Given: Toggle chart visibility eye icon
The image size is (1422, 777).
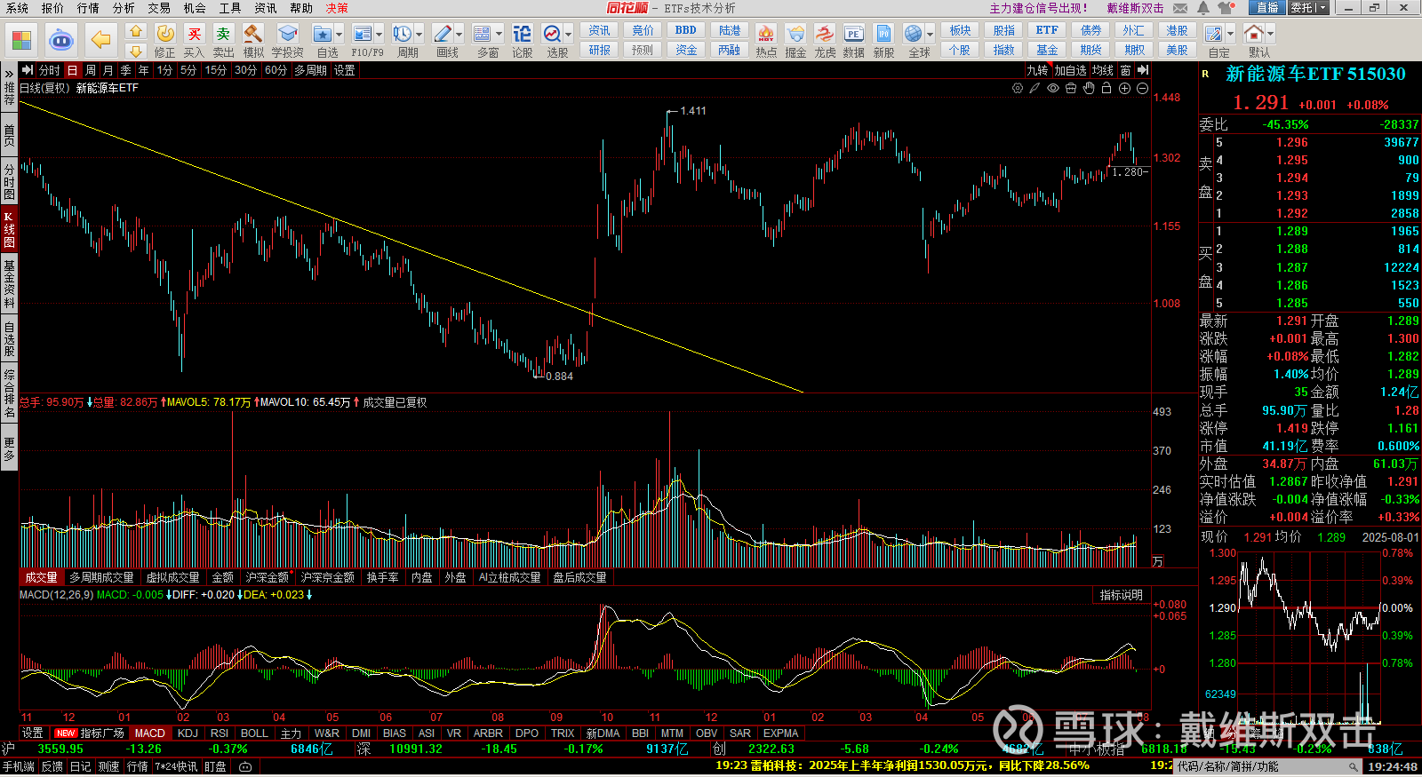Looking at the screenshot, I should [1053, 88].
